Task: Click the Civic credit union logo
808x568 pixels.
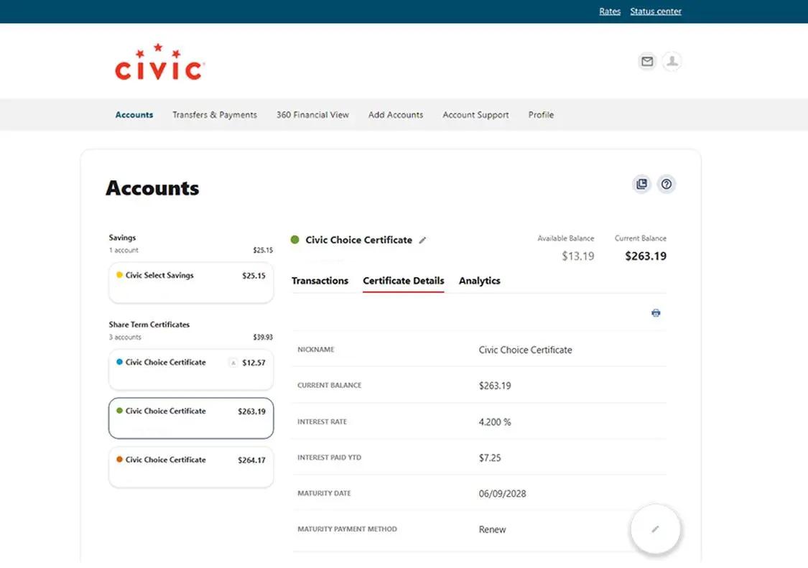Action: tap(159, 62)
